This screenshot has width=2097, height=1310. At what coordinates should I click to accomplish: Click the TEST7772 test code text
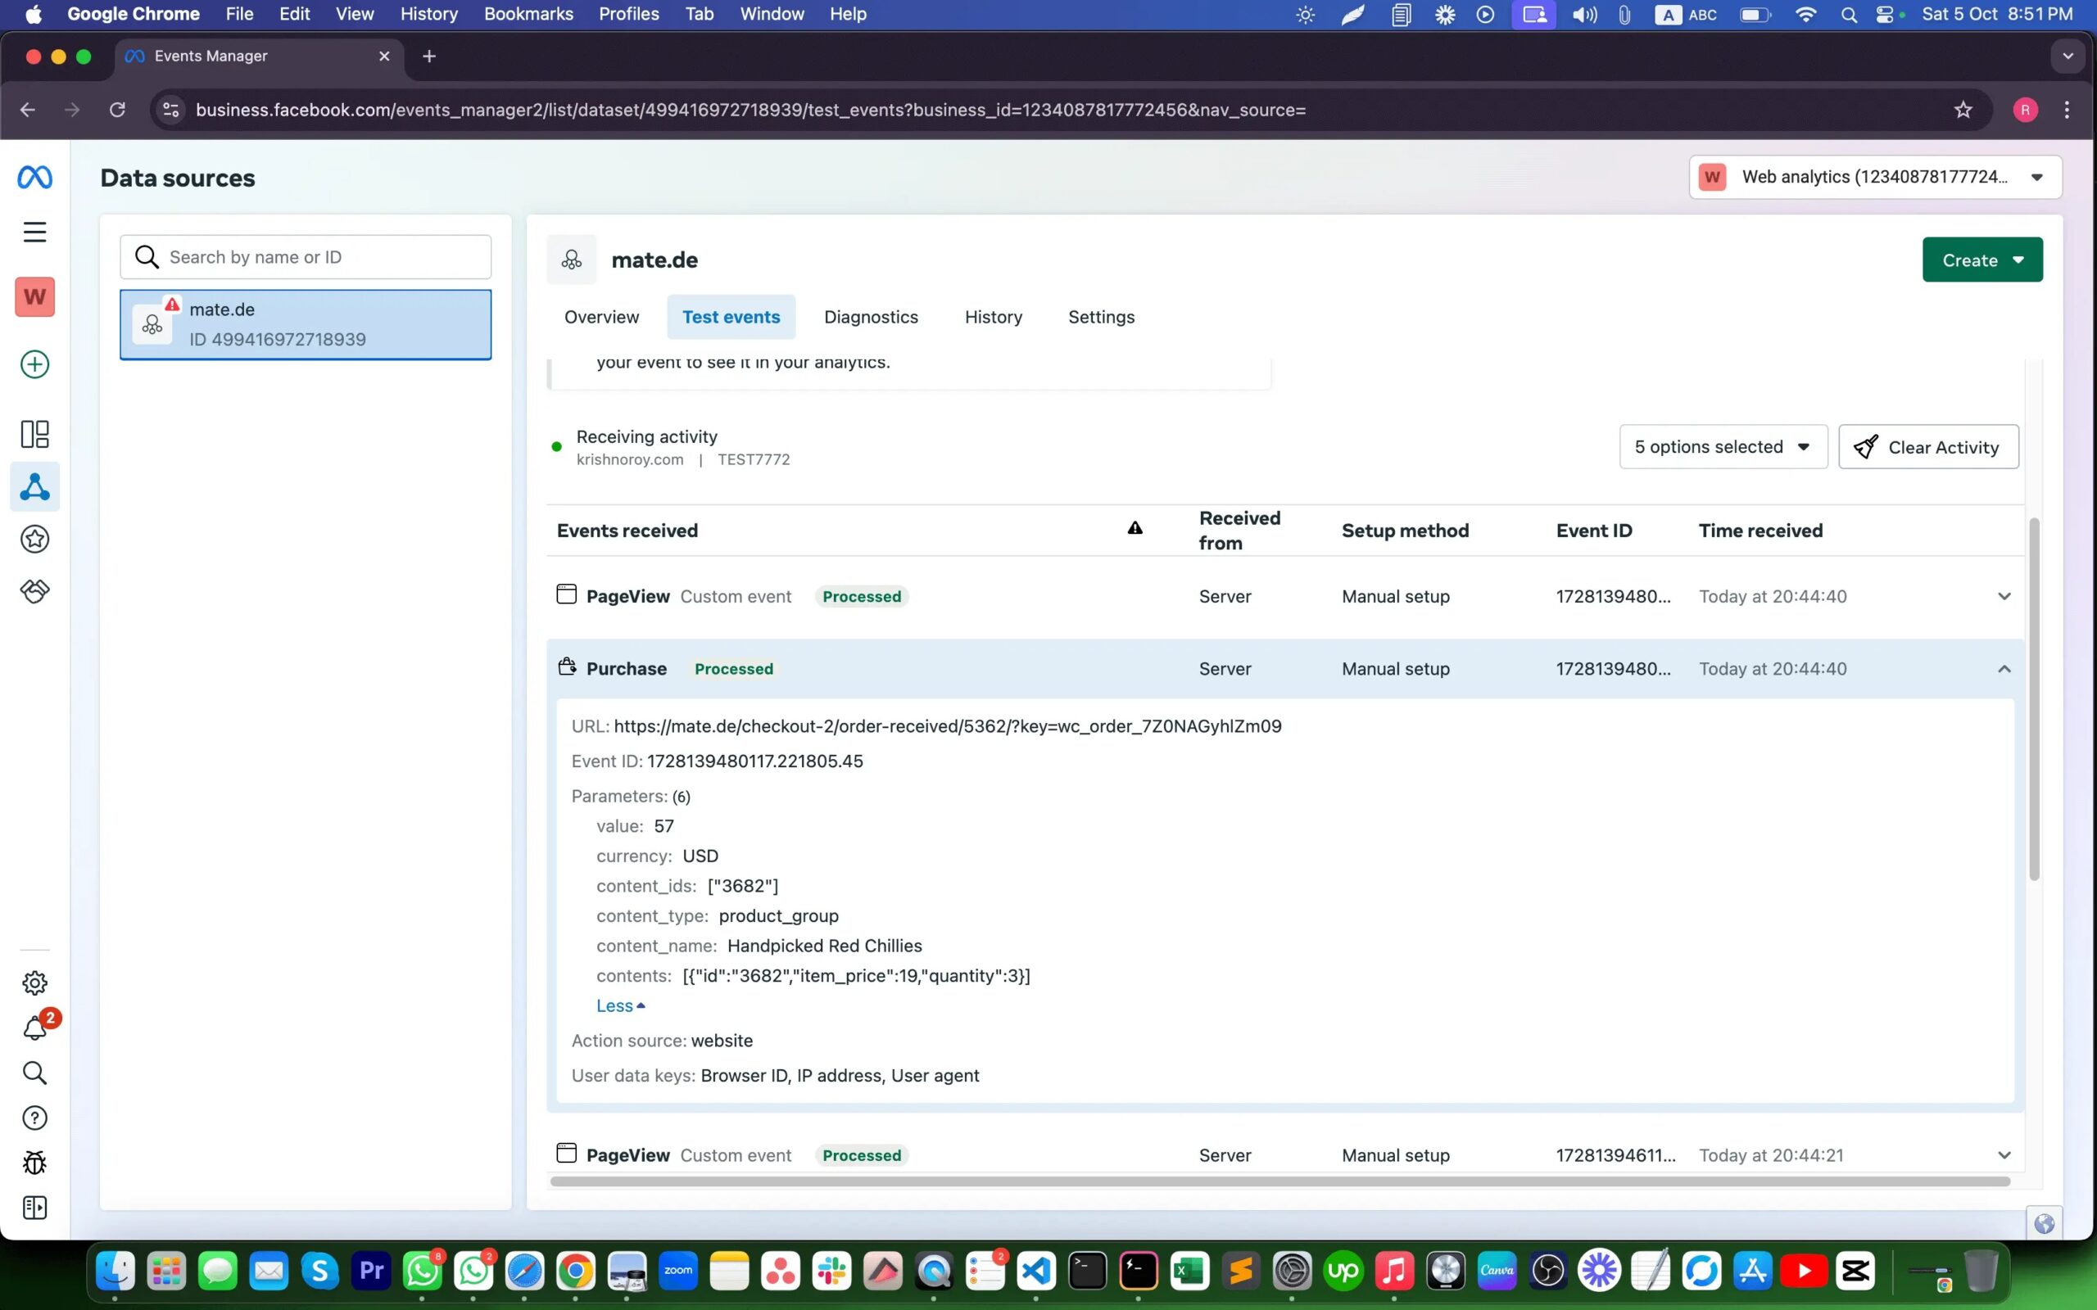pyautogui.click(x=753, y=460)
